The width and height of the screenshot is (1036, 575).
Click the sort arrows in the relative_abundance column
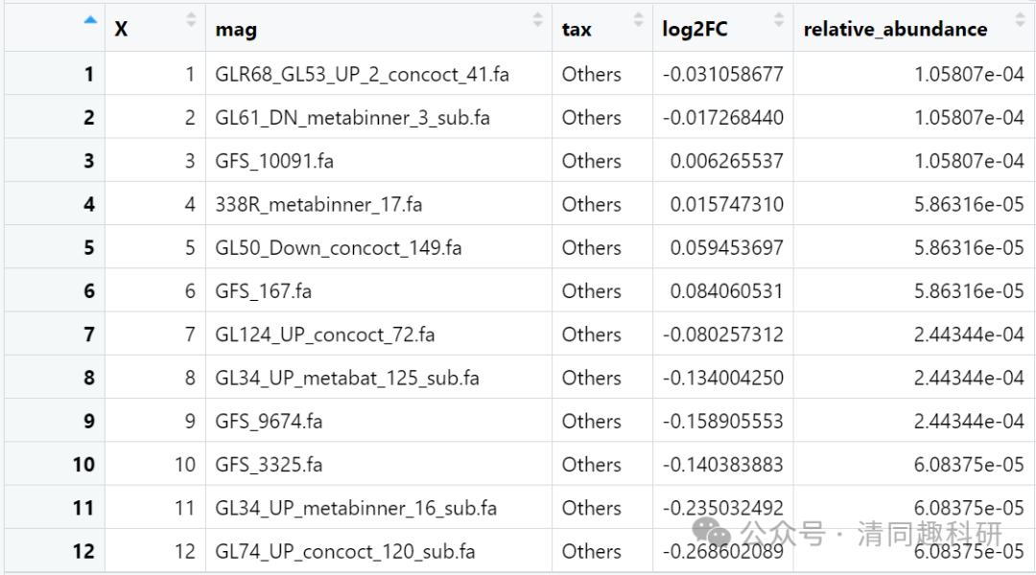click(x=1020, y=20)
